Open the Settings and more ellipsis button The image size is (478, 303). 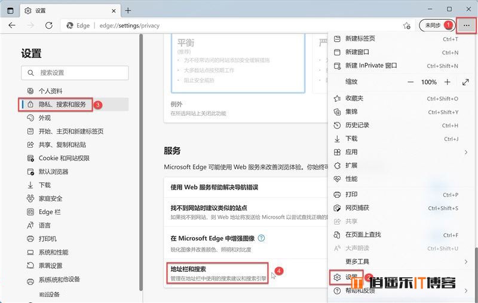[466, 26]
